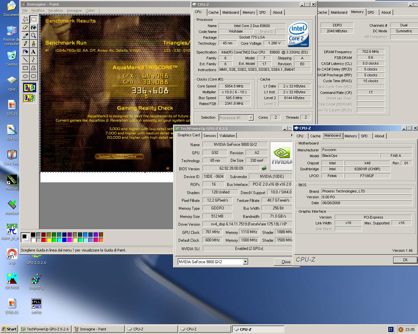This screenshot has width=418, height=334.
Task: Open the setfsb desktop icon
Action: [36, 306]
